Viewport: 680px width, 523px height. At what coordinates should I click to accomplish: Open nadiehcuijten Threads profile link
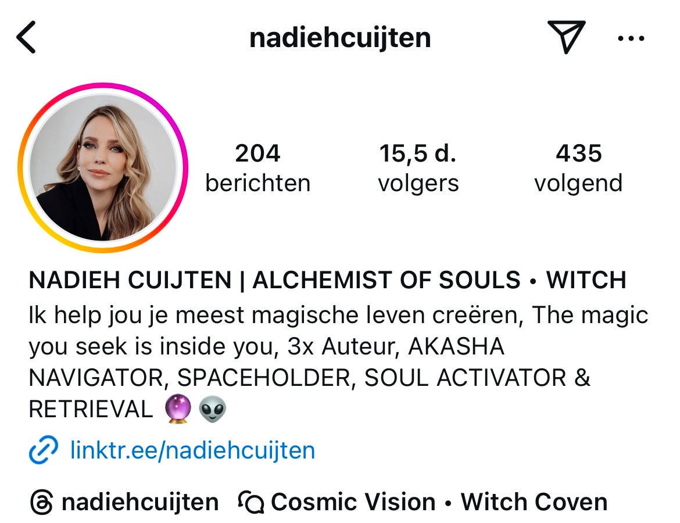click(x=140, y=502)
